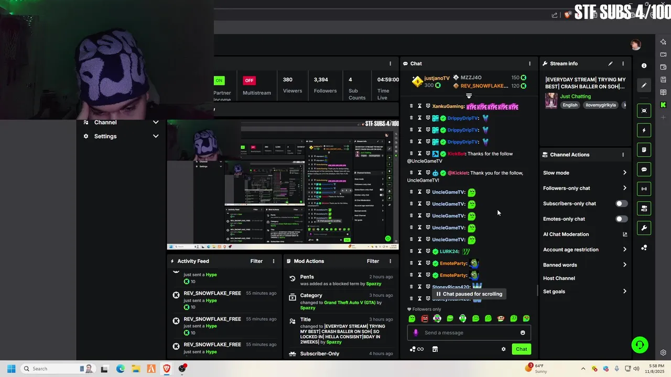Expand the Settings sidebar section
Viewport: 671px width, 377px height.
point(156,136)
